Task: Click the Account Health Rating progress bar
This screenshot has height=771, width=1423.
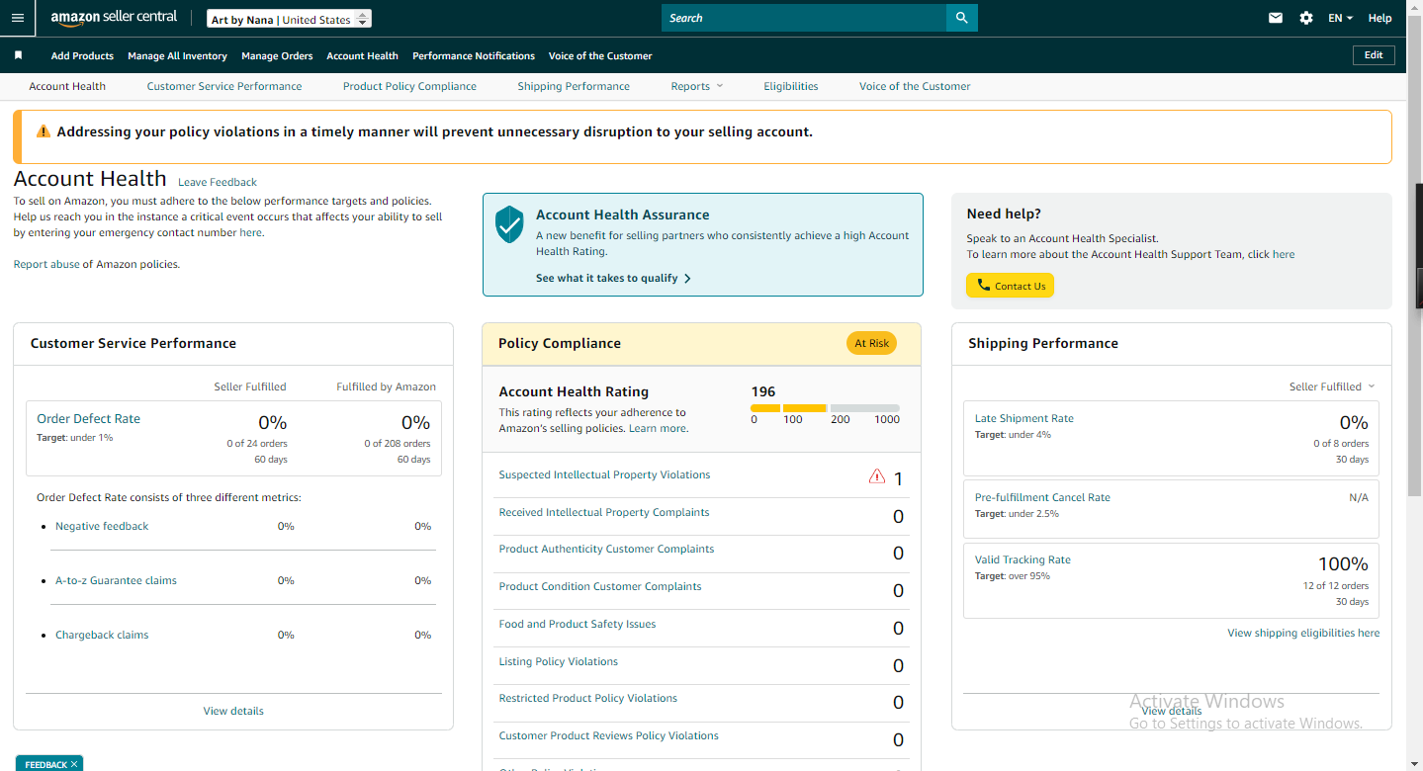Action: [825, 407]
